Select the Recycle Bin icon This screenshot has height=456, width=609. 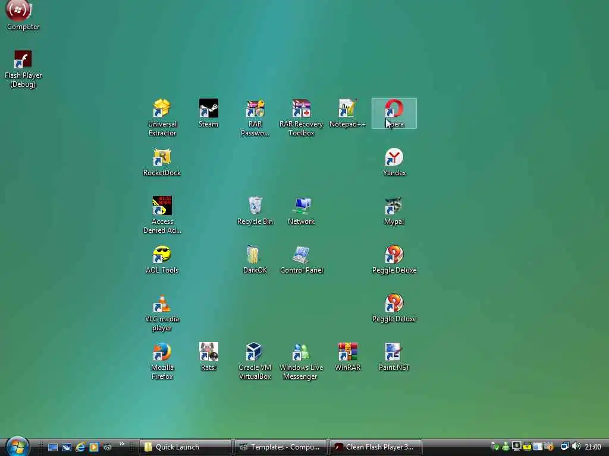pos(255,211)
